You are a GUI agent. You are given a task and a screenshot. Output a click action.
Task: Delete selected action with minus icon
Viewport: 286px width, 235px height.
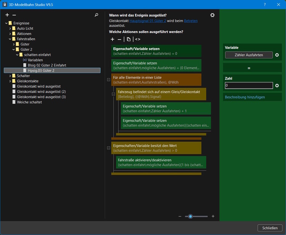(x=119, y=39)
